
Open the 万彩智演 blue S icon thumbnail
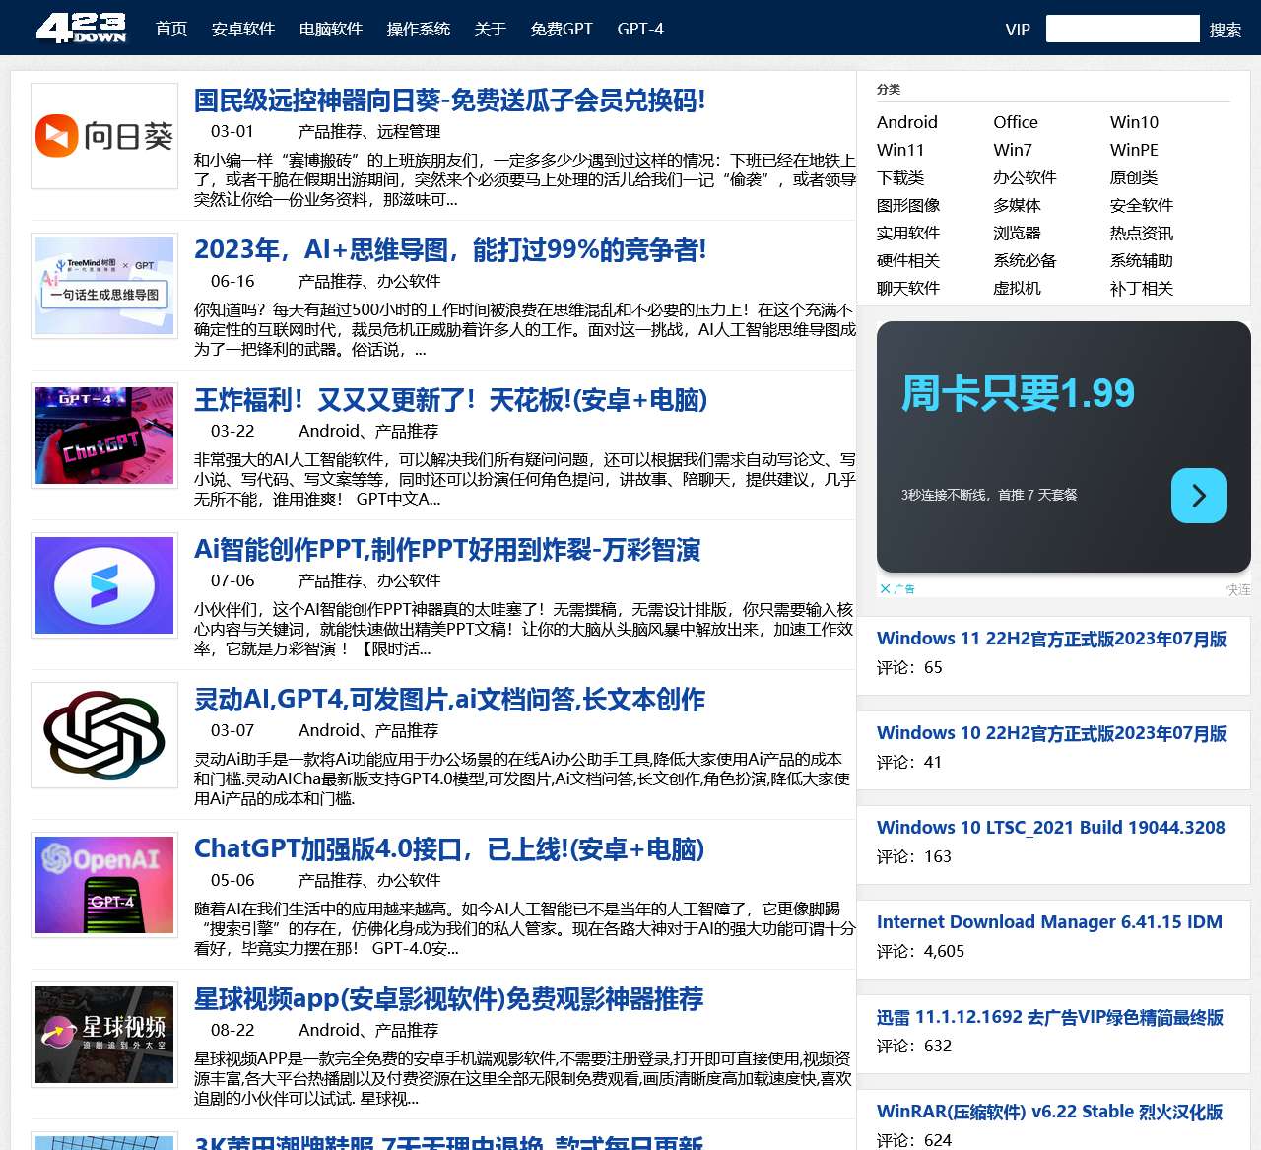coord(104,585)
